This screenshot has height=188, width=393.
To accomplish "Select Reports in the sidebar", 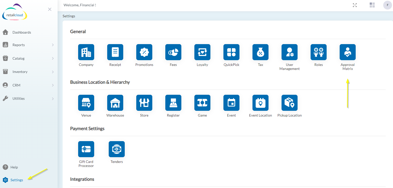I will [x=19, y=45].
